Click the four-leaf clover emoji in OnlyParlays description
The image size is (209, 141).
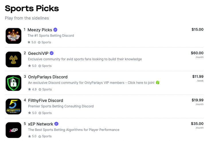point(158,82)
